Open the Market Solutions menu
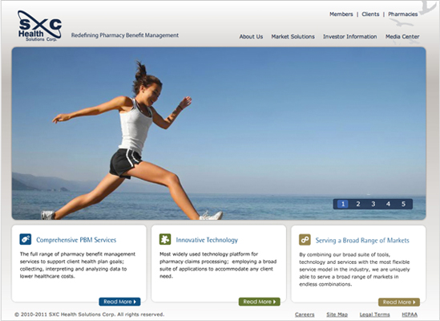 point(293,37)
